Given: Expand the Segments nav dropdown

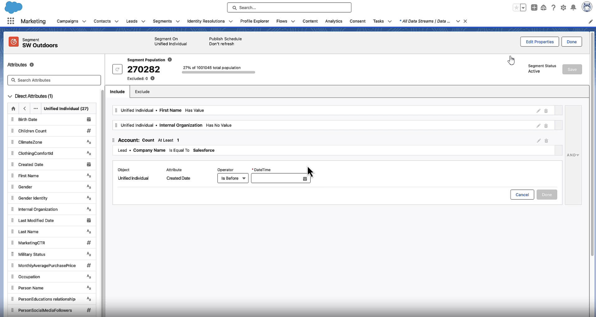Looking at the screenshot, I should 178,21.
